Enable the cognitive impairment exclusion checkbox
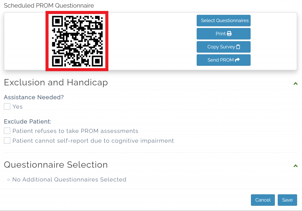The height and width of the screenshot is (211, 302). (x=7, y=140)
